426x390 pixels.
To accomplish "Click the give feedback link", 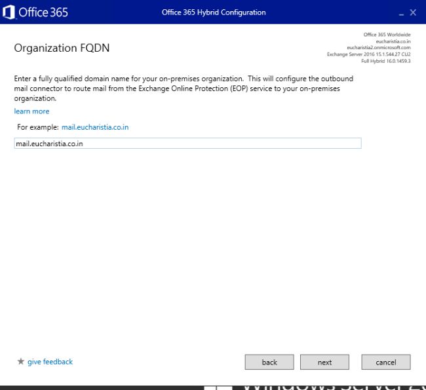I will point(50,362).
